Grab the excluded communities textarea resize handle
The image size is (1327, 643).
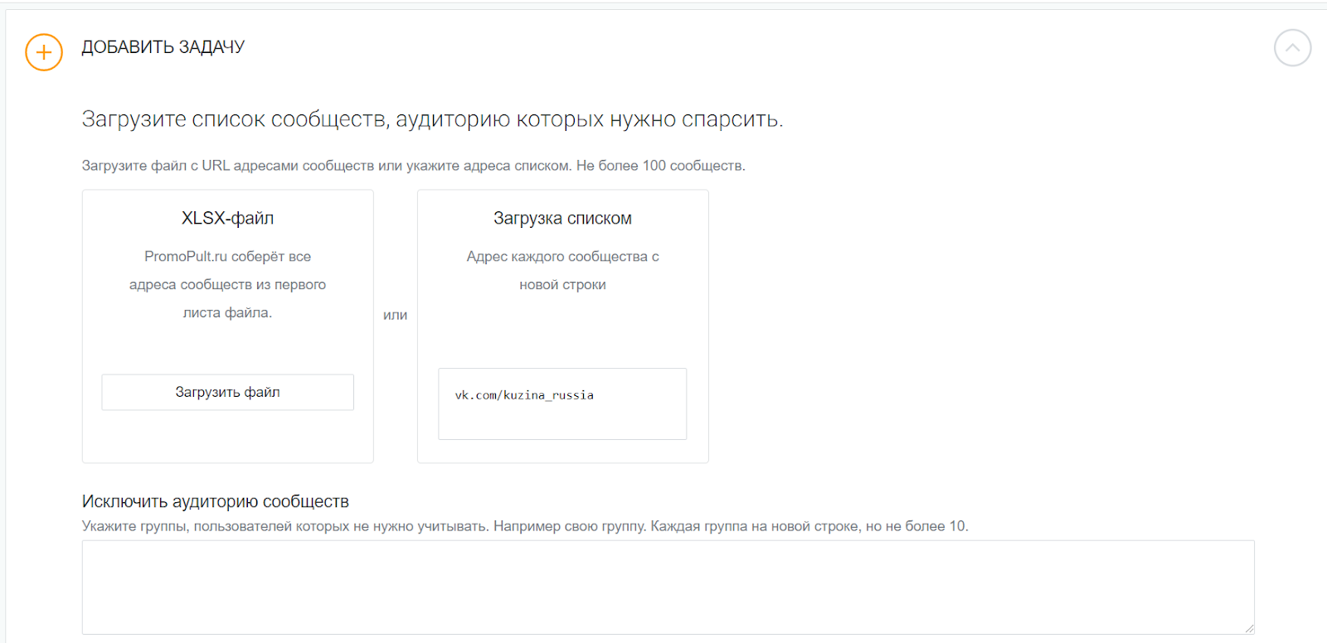coord(1249,628)
